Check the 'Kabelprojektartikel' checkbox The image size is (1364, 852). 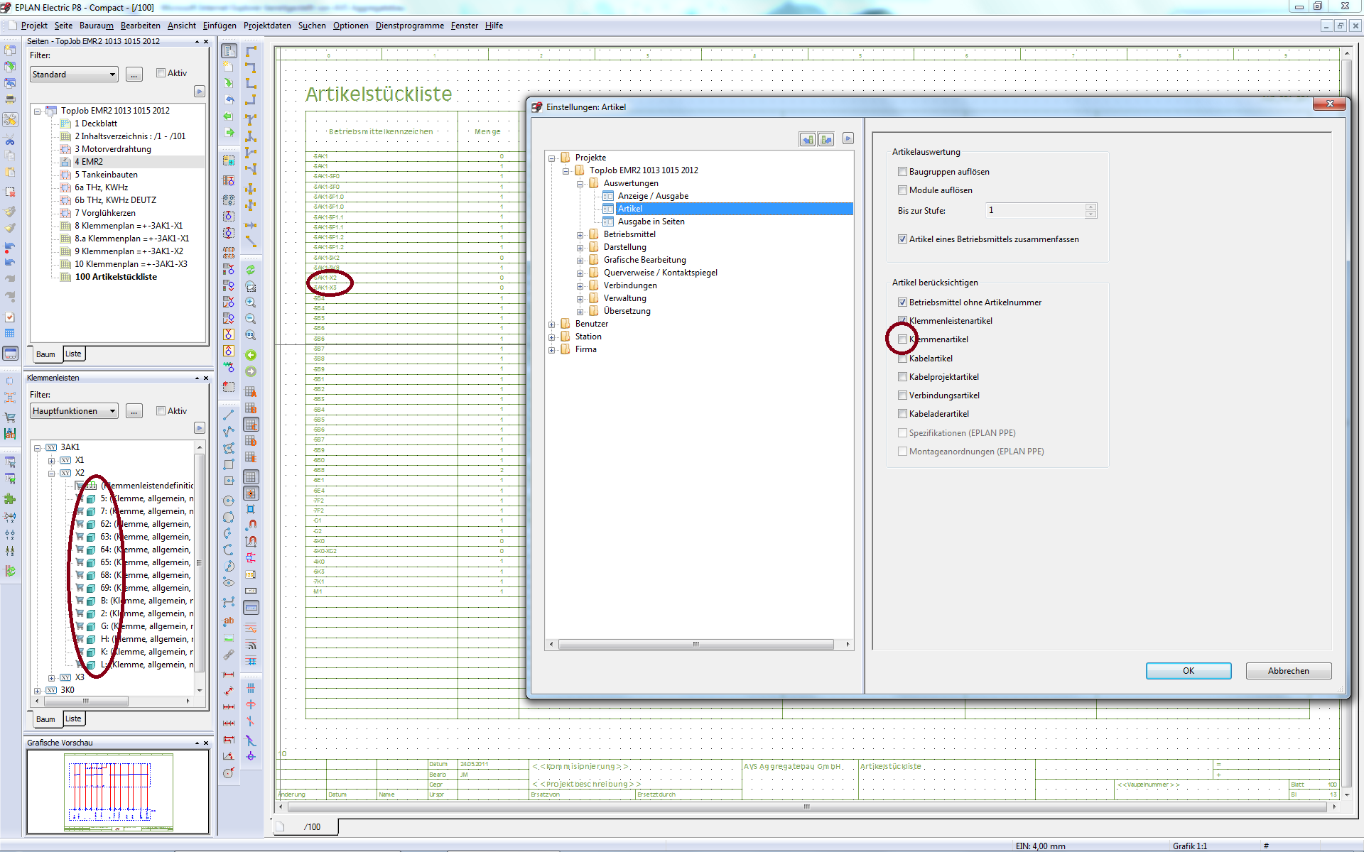point(902,377)
